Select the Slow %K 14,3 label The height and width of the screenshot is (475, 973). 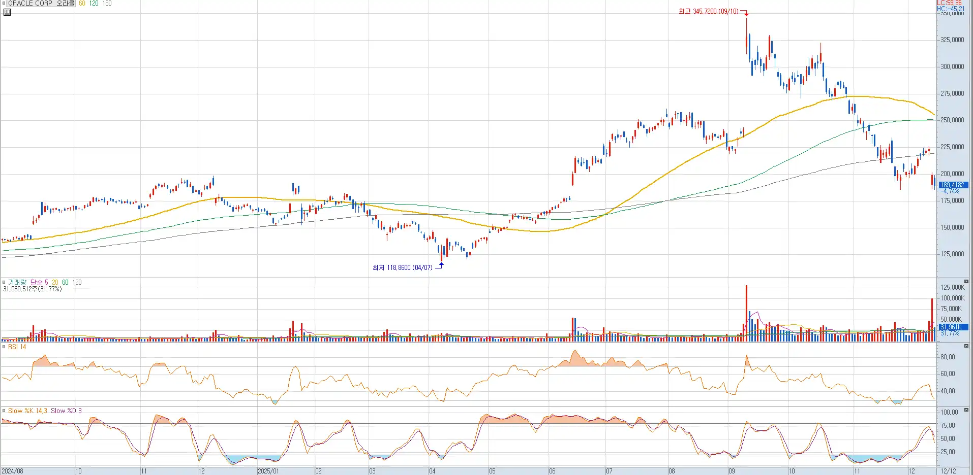coord(27,411)
